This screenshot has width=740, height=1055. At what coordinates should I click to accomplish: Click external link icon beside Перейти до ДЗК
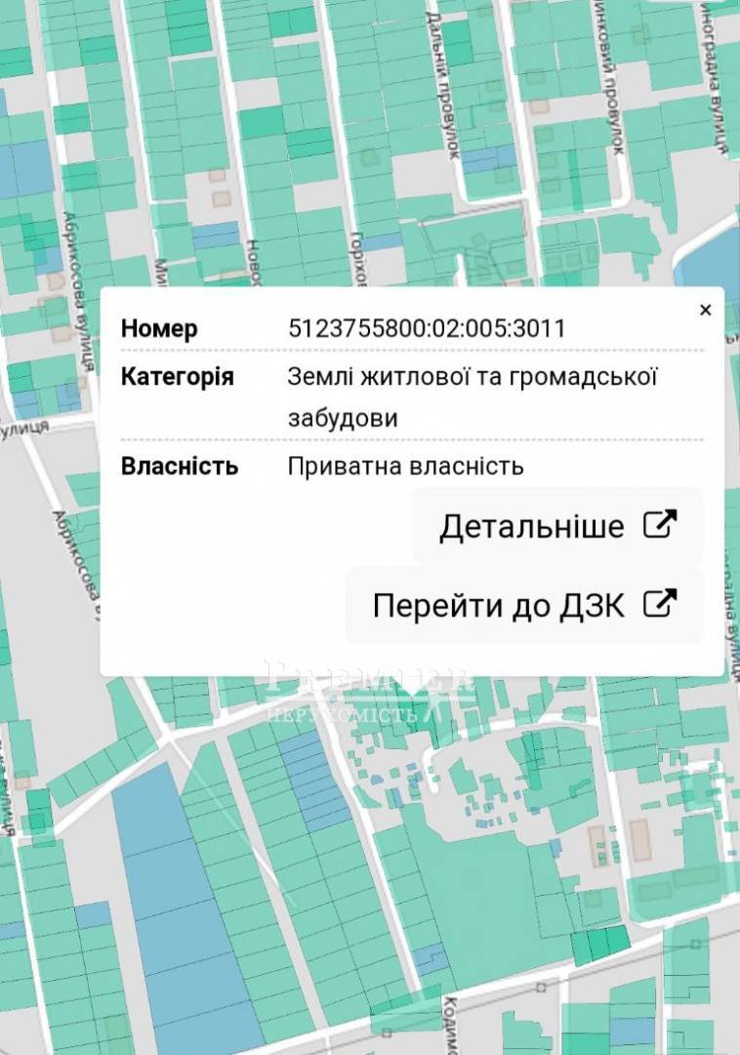[x=660, y=605]
